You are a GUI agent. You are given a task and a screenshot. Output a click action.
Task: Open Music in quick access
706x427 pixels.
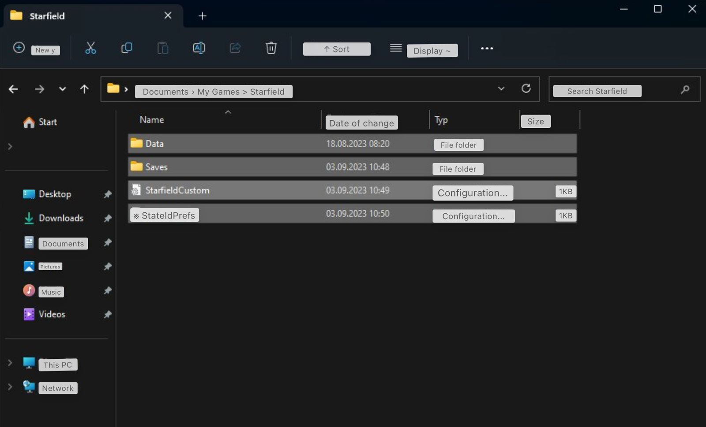pos(43,291)
